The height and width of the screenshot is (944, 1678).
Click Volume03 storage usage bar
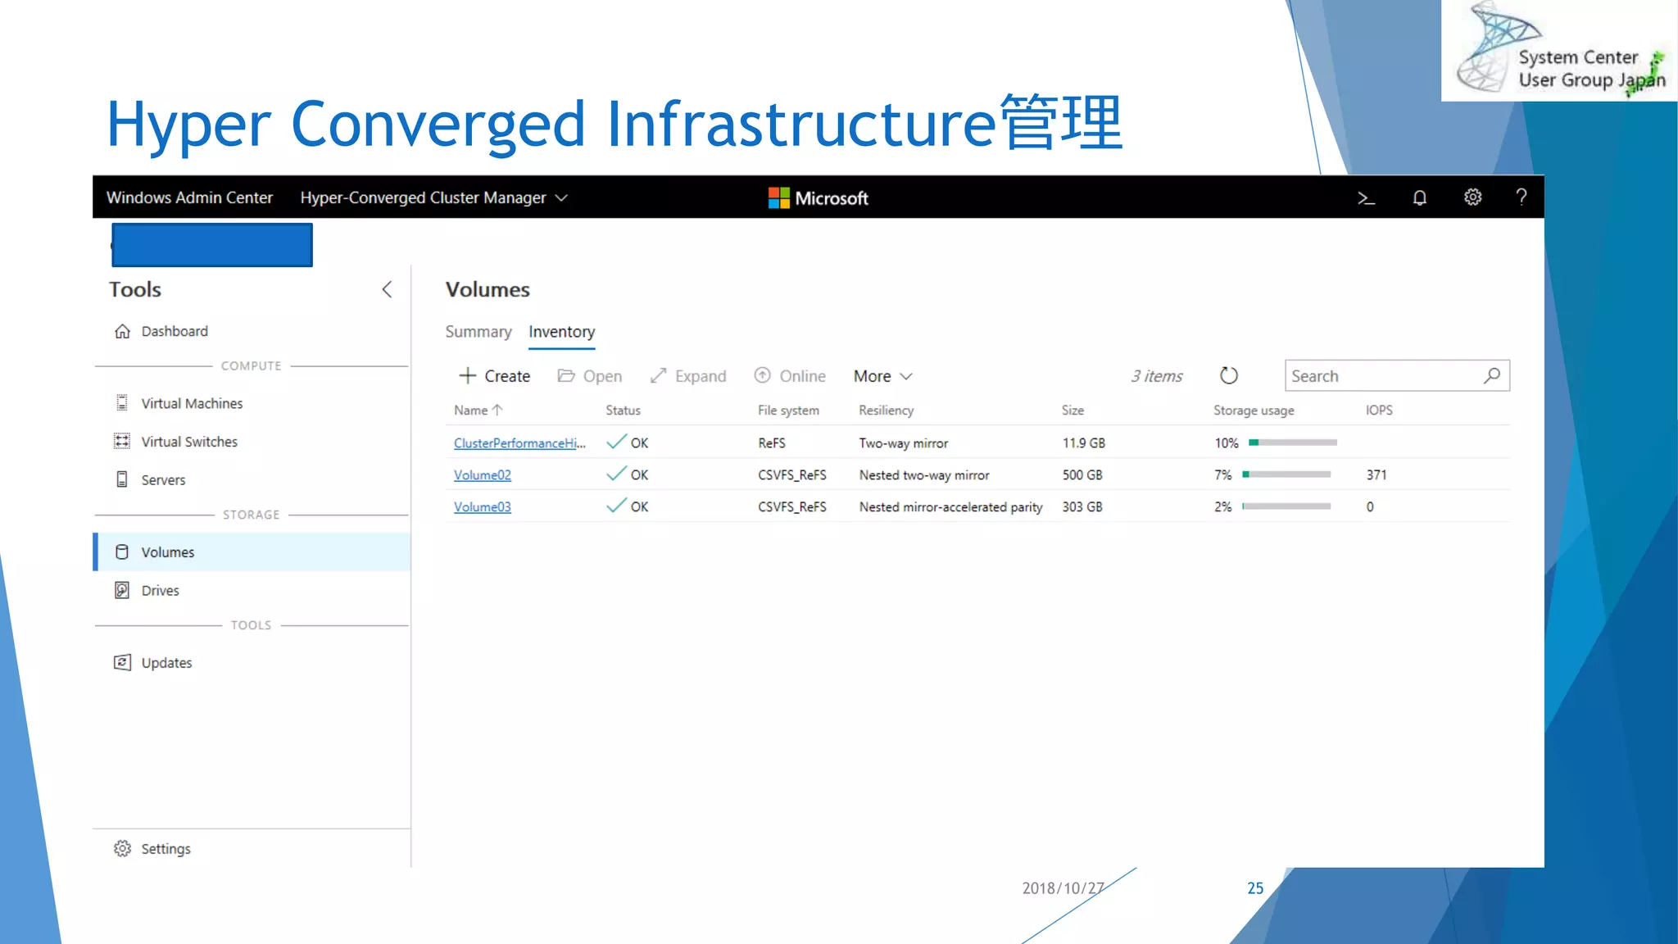1286,506
